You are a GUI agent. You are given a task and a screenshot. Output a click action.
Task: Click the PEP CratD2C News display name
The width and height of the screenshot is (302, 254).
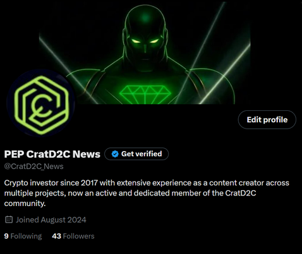(x=52, y=154)
